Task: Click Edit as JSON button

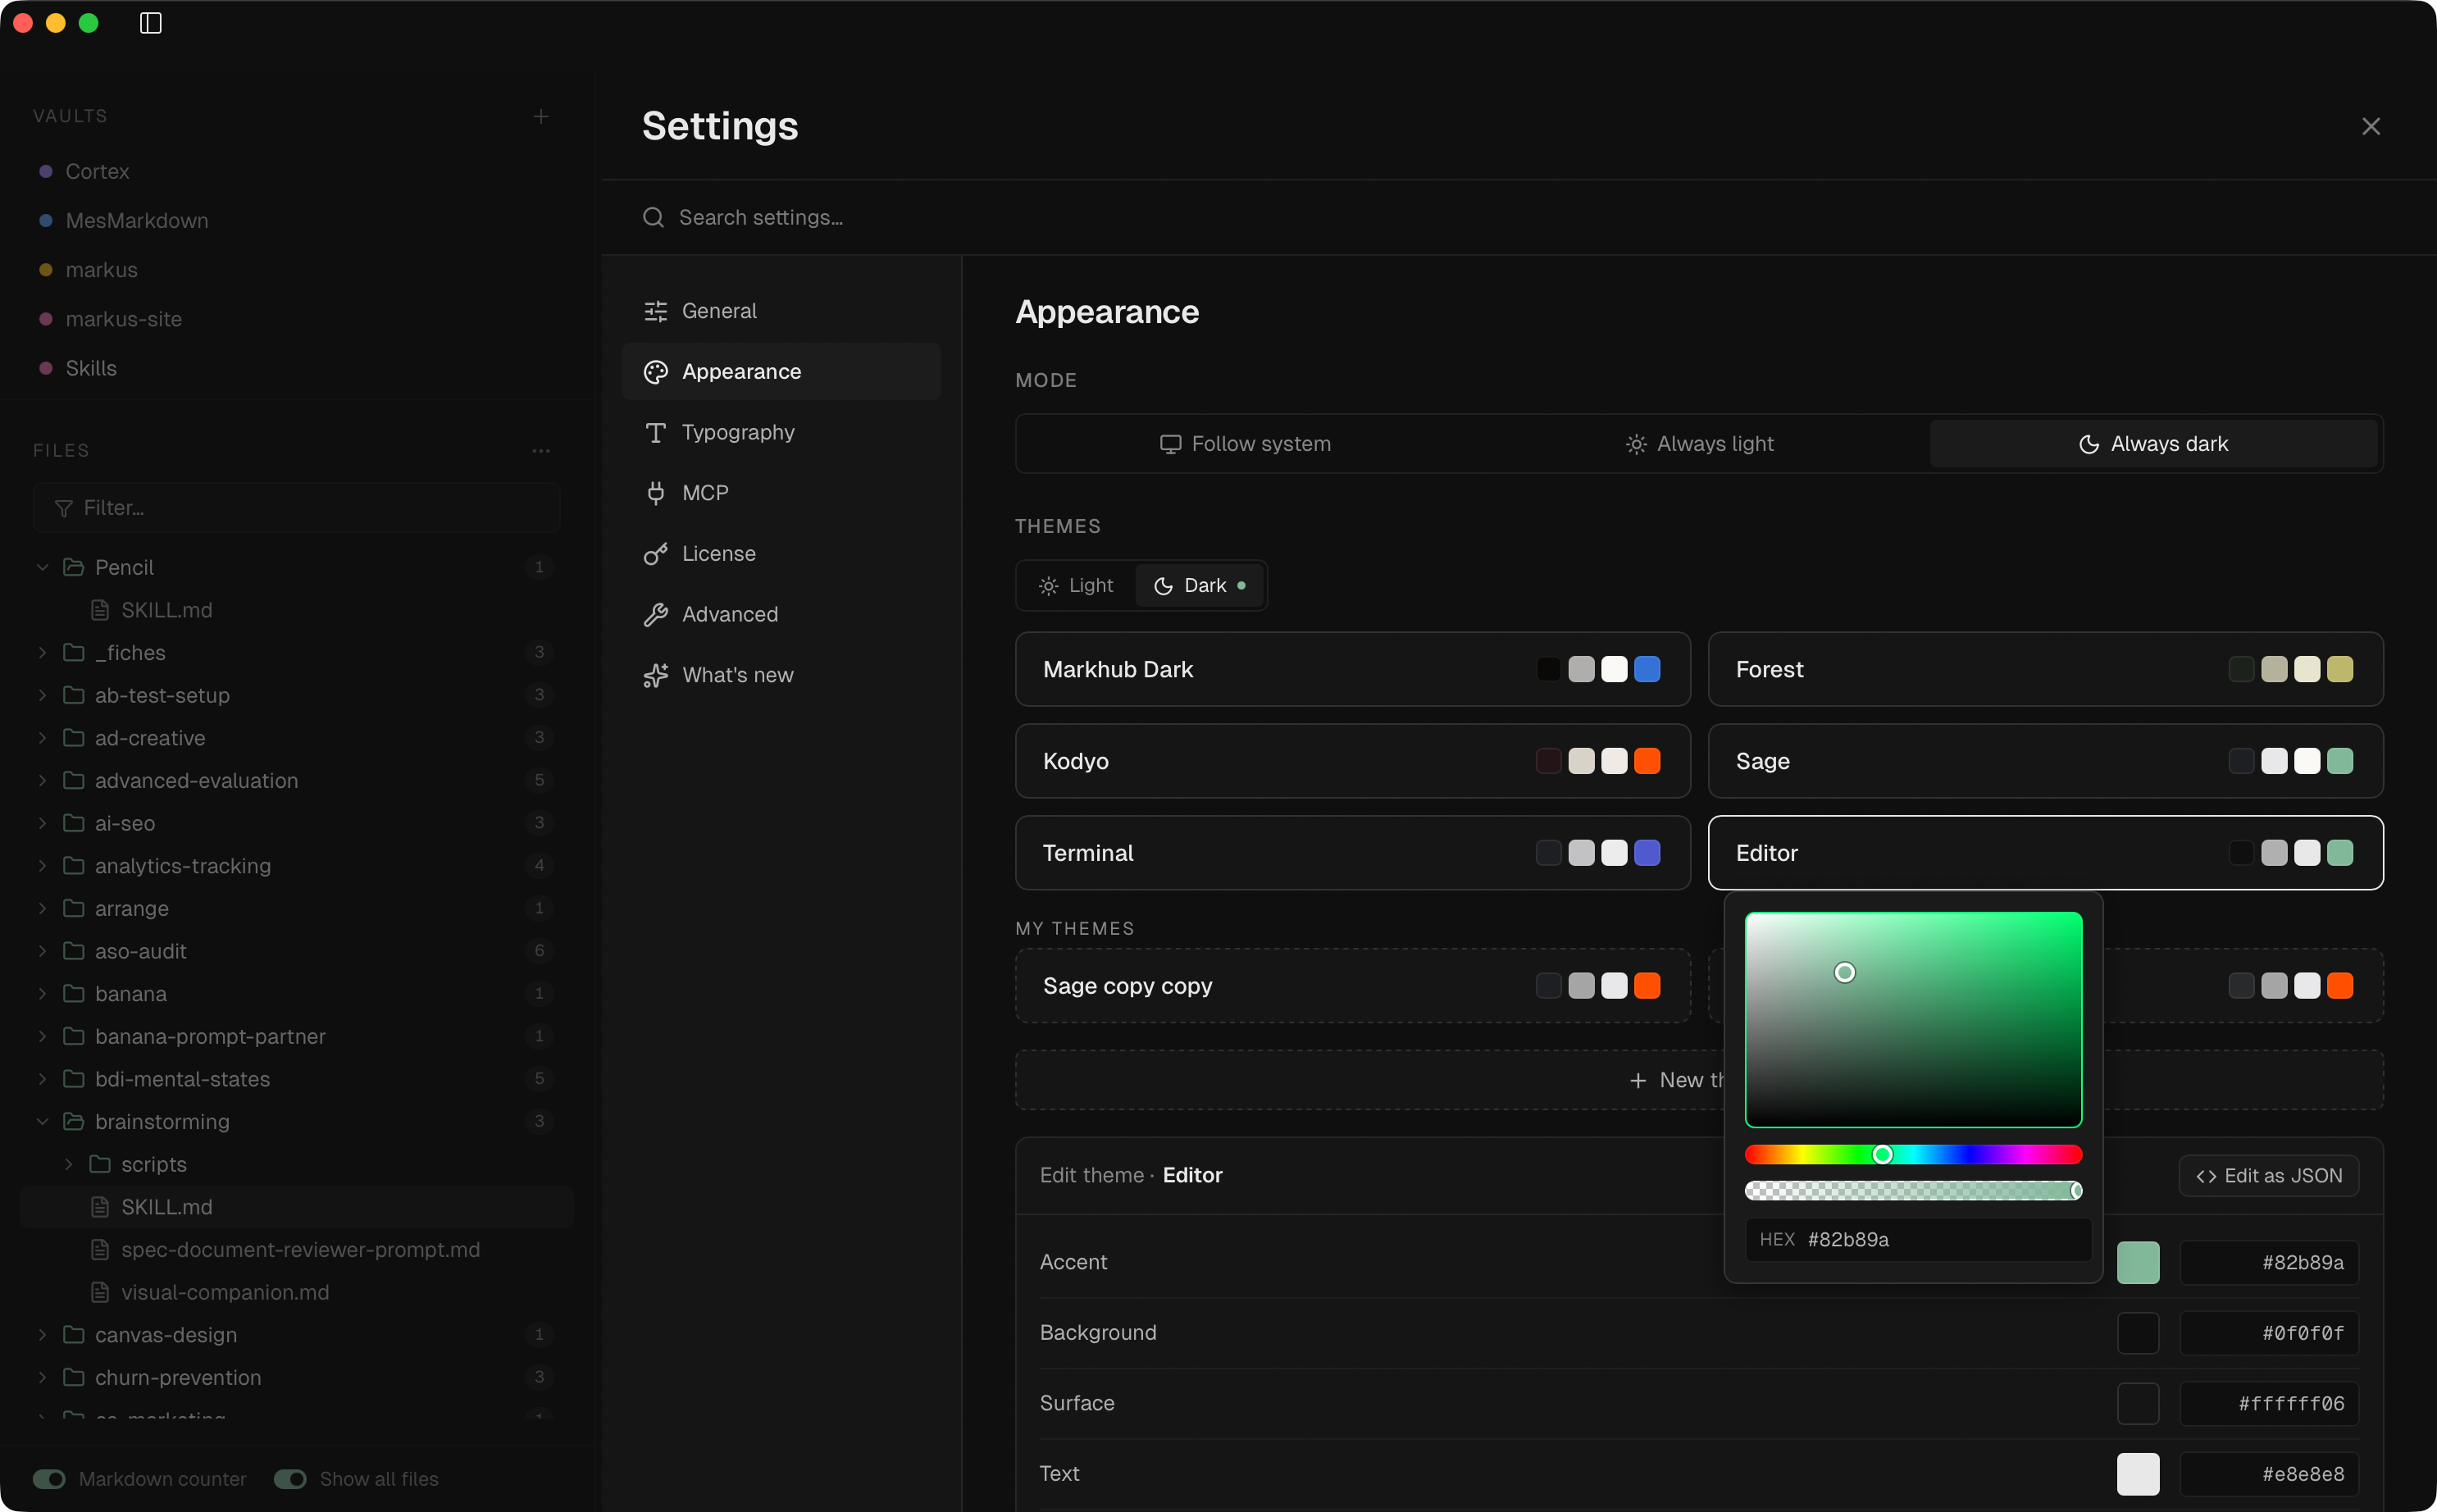Action: point(2268,1176)
